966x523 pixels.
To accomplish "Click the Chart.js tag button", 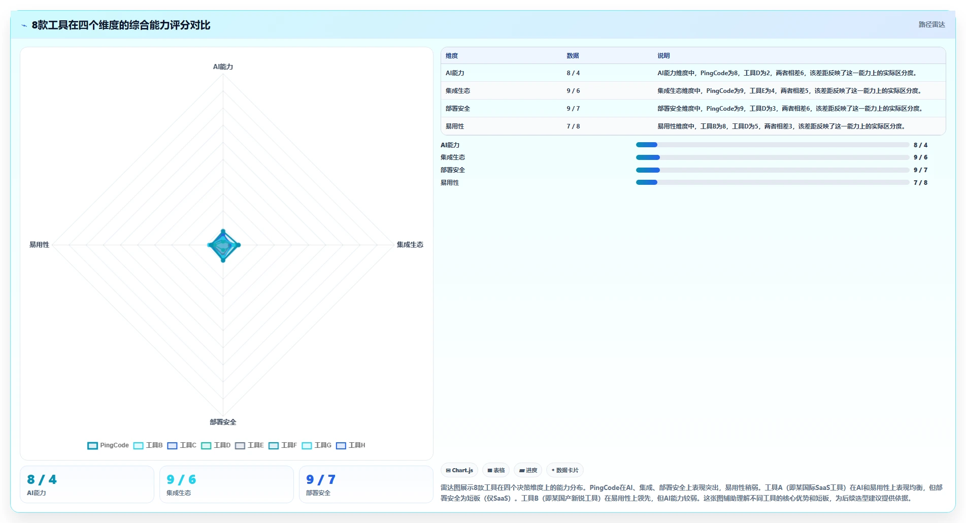I will pyautogui.click(x=459, y=470).
